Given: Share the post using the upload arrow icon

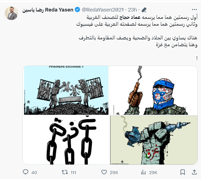Looking at the screenshot, I should click(x=194, y=172).
